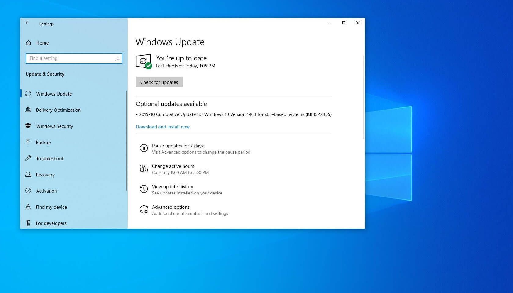Click the Find my device icon
The width and height of the screenshot is (513, 293).
28,207
